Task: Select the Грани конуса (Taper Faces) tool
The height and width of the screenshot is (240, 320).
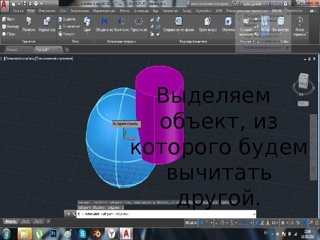Action: [208, 24]
